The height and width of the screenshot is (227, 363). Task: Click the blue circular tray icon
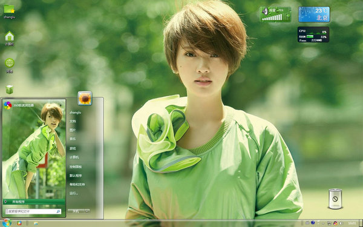313,223
